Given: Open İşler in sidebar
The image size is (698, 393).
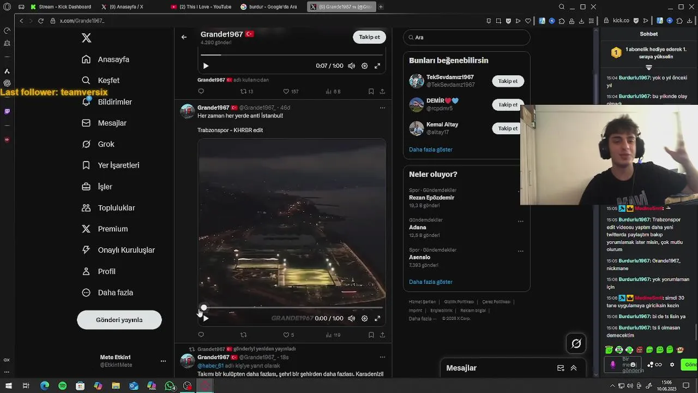Looking at the screenshot, I should tap(97, 187).
